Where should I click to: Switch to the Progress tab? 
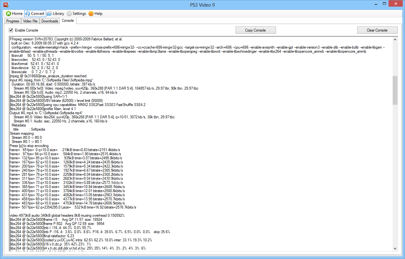[x=13, y=21]
